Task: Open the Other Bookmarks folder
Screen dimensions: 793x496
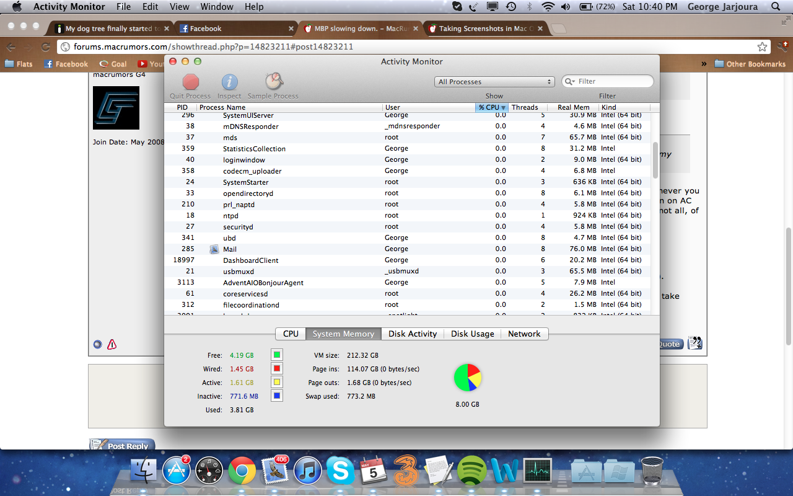Action: [750, 64]
